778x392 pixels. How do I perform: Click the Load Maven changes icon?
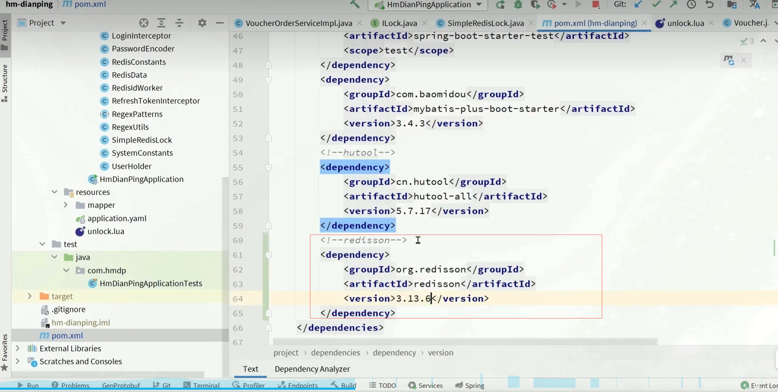tap(729, 60)
